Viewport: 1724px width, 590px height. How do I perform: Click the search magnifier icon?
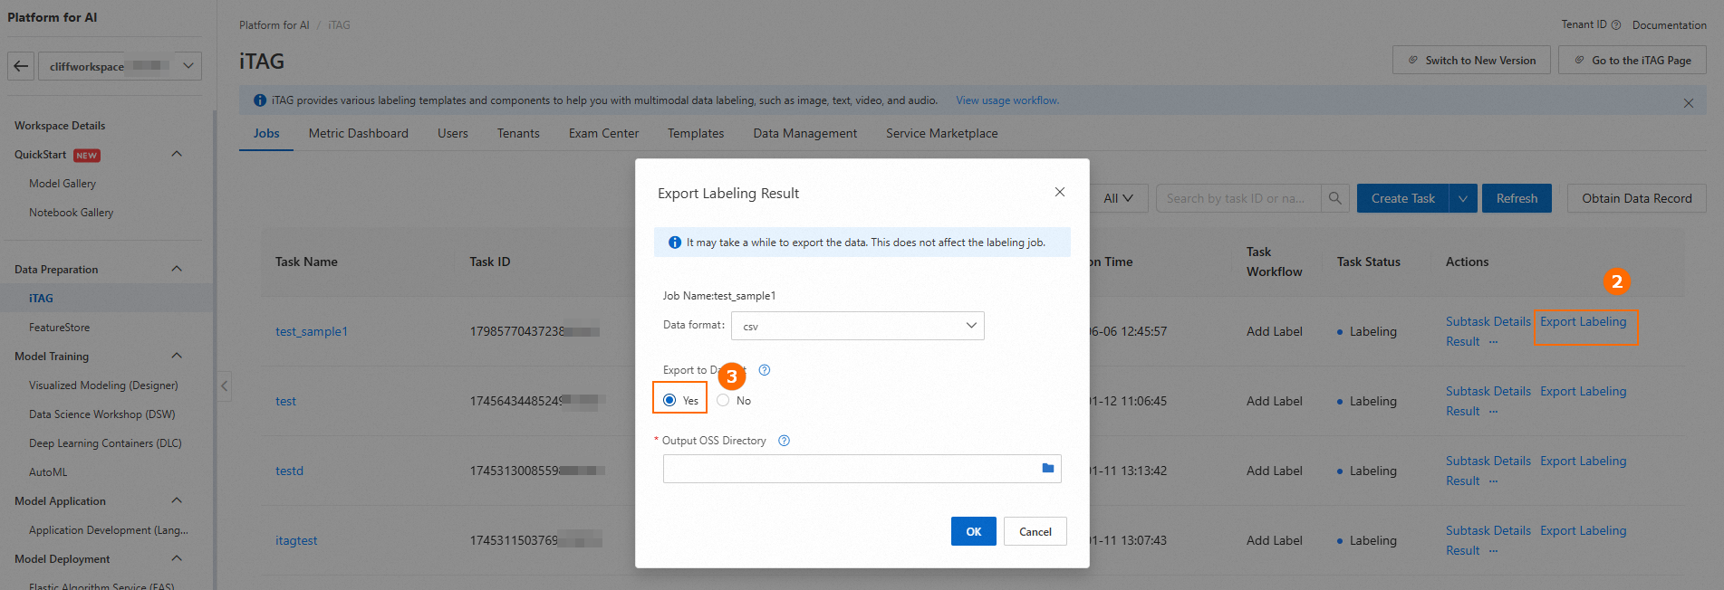pos(1335,198)
